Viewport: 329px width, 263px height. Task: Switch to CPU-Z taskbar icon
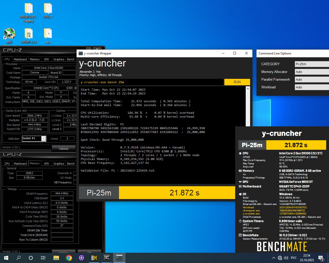click(107, 258)
